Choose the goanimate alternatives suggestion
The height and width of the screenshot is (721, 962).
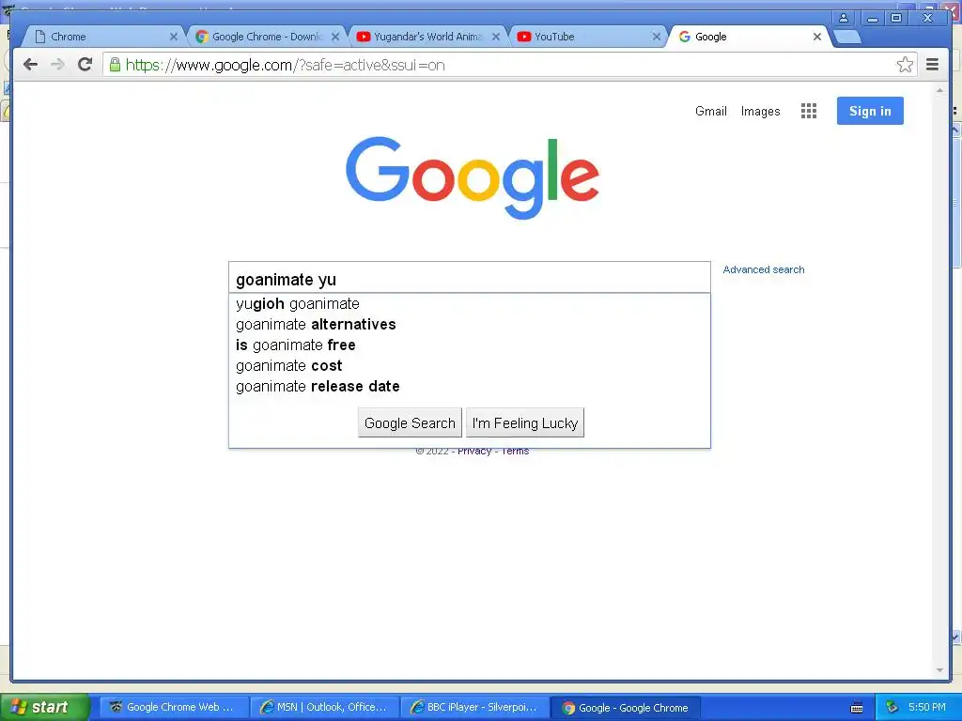point(470,324)
